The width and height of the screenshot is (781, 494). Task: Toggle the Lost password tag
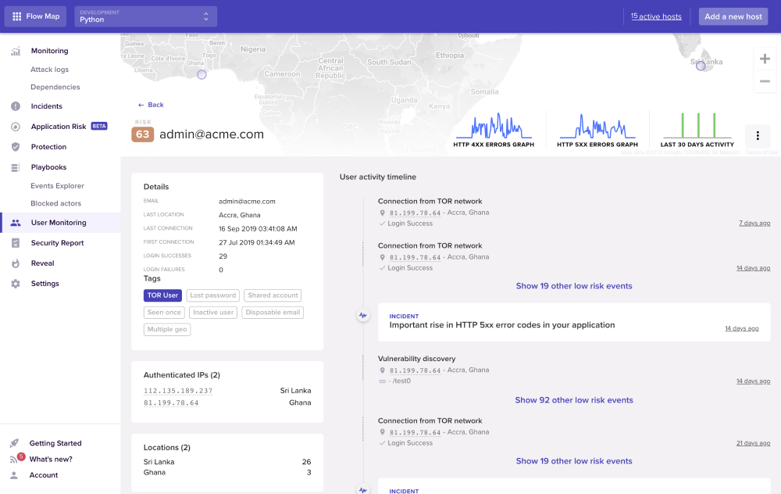point(213,295)
